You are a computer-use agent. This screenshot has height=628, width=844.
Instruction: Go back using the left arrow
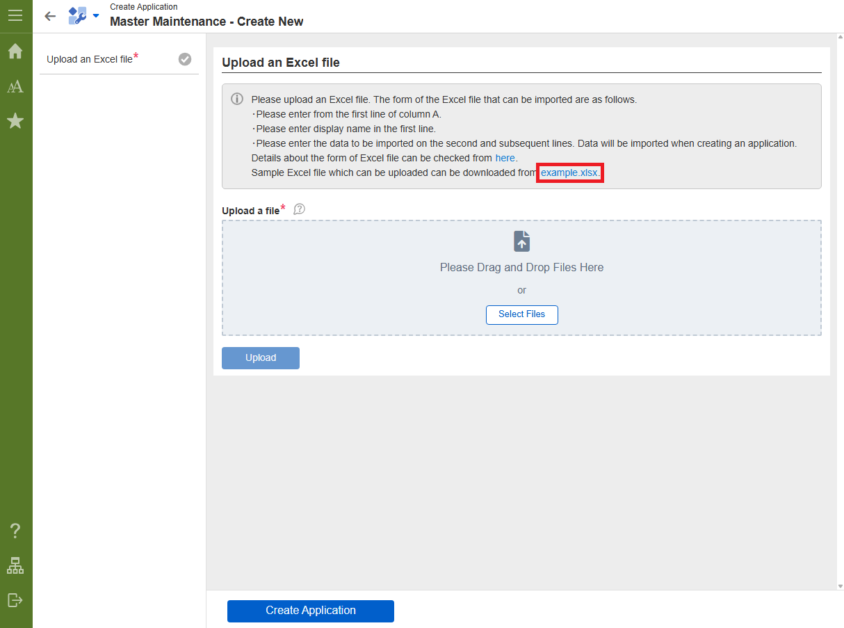click(50, 16)
